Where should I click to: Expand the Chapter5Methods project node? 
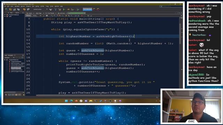(x=5, y=15)
